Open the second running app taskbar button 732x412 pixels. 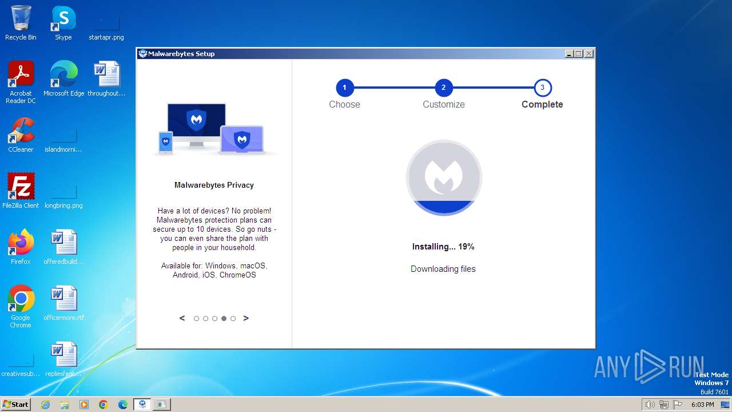[162, 405]
